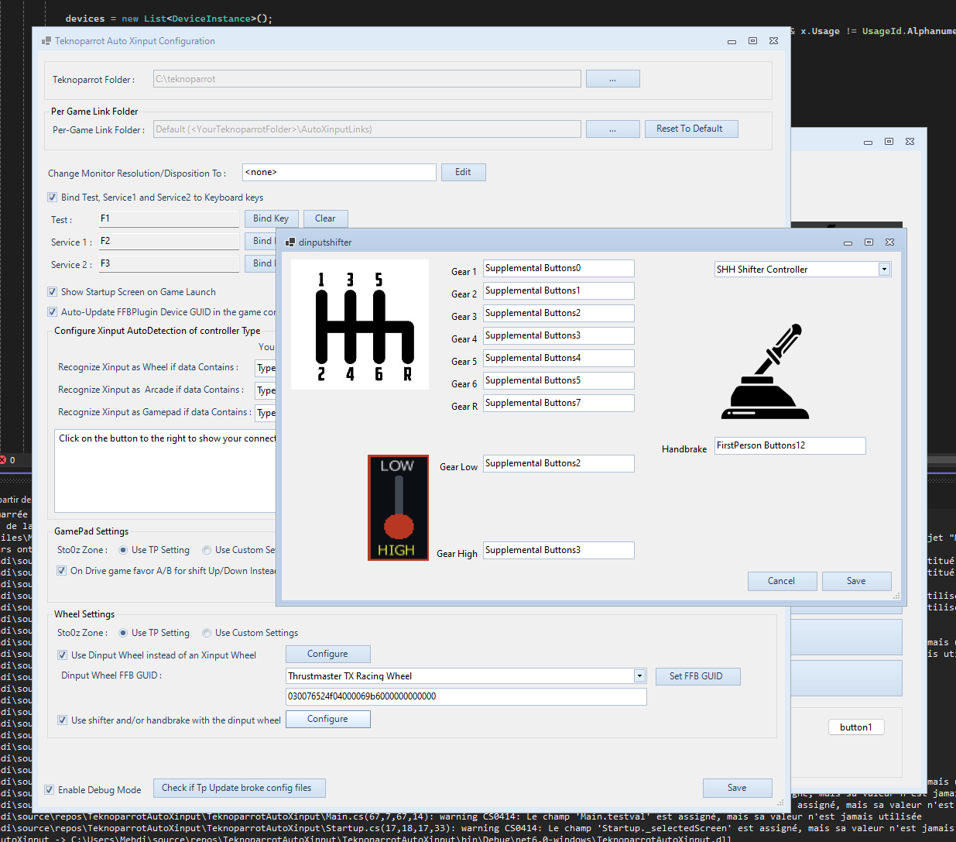Open the SHH Shifter Controller dropdown

pyautogui.click(x=884, y=270)
